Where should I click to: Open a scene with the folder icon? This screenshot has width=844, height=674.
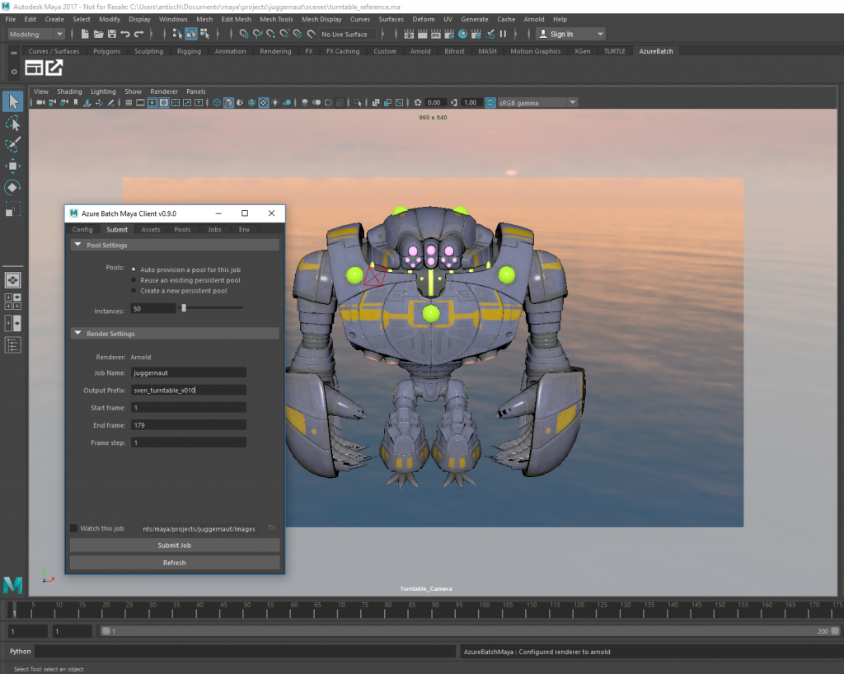click(x=99, y=34)
